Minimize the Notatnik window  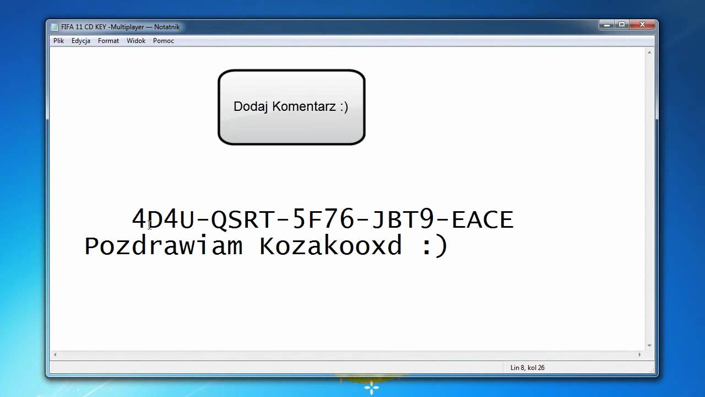(607, 25)
